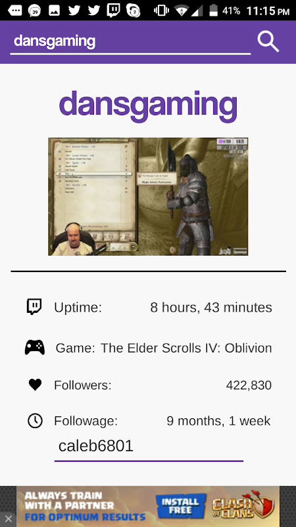This screenshot has width=296, height=527.
Task: Open the dansgaming stream preview thumbnail
Action: coord(148,196)
